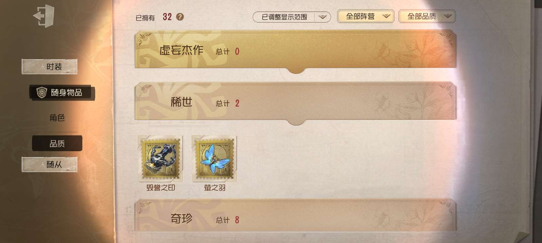Collapse the 稀世 section header
Screen dimensions: 542x243
pos(295,102)
